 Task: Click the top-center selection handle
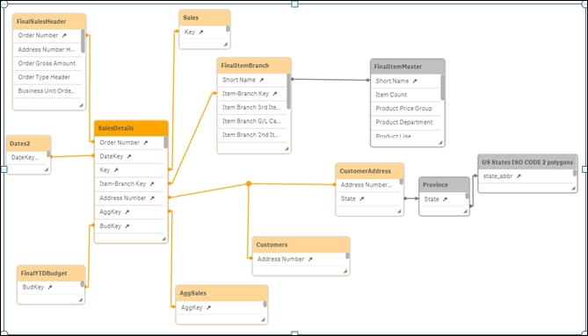[x=294, y=4]
